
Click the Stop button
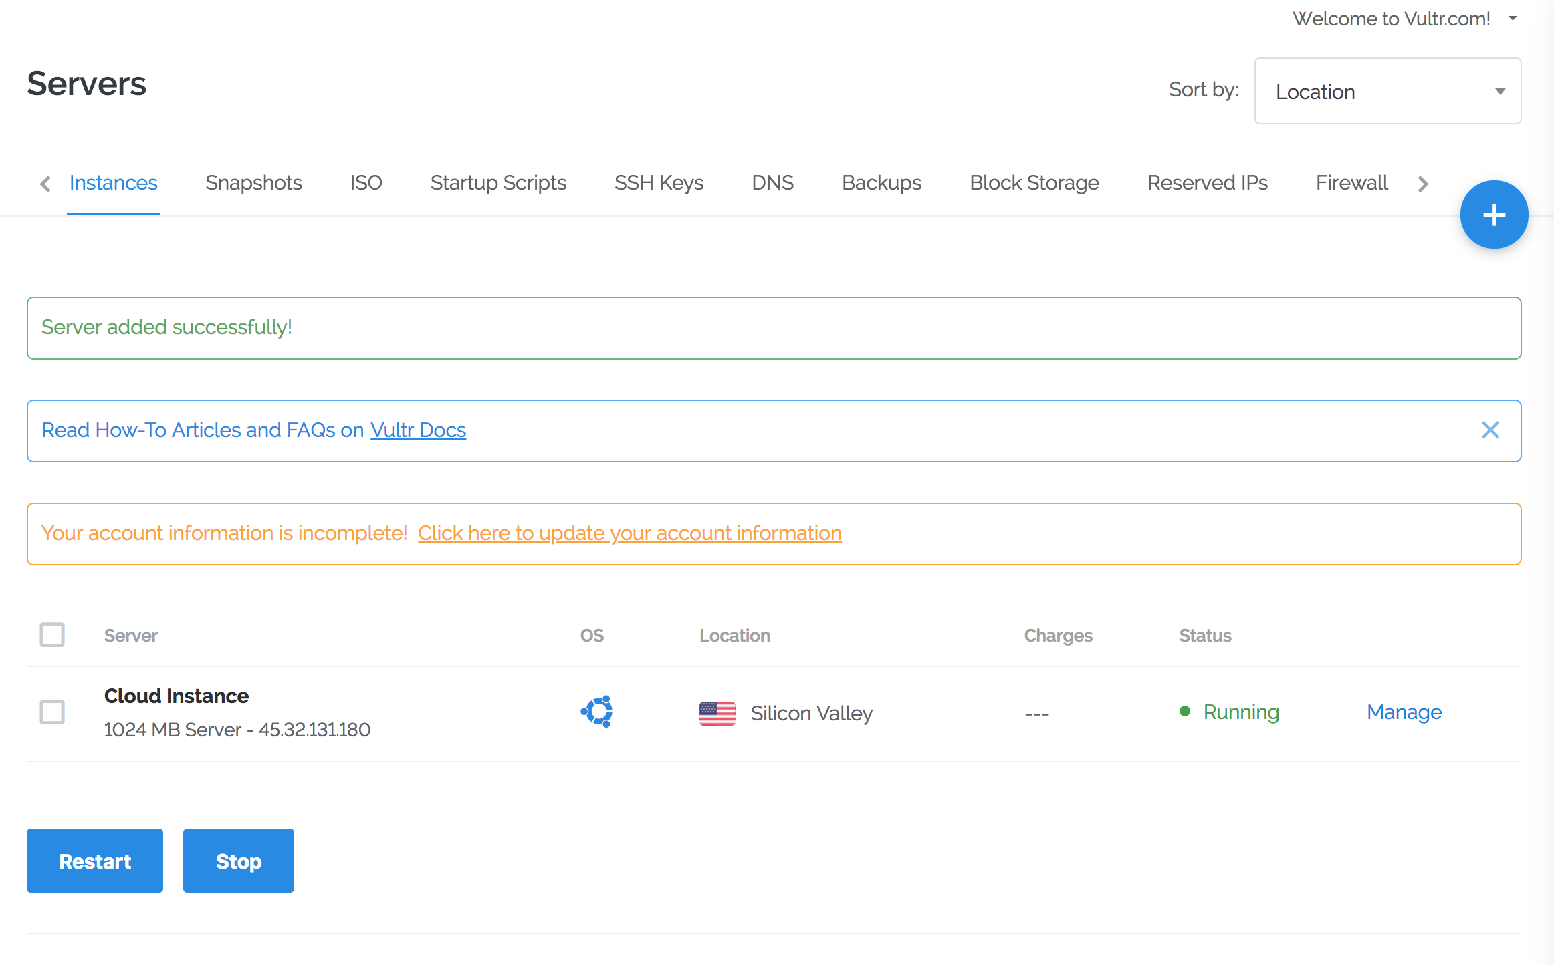[239, 861]
